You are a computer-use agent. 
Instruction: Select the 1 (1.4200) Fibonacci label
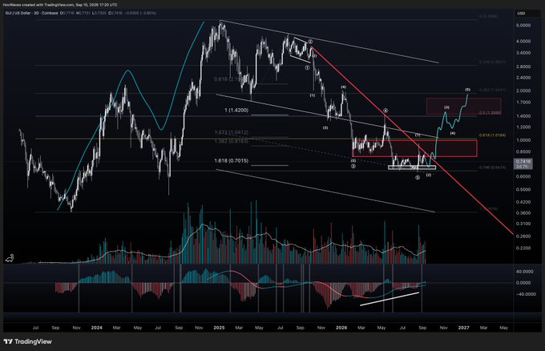[x=236, y=110]
